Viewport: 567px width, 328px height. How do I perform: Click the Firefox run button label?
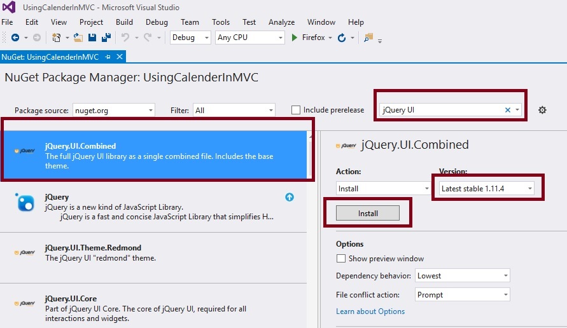(313, 38)
